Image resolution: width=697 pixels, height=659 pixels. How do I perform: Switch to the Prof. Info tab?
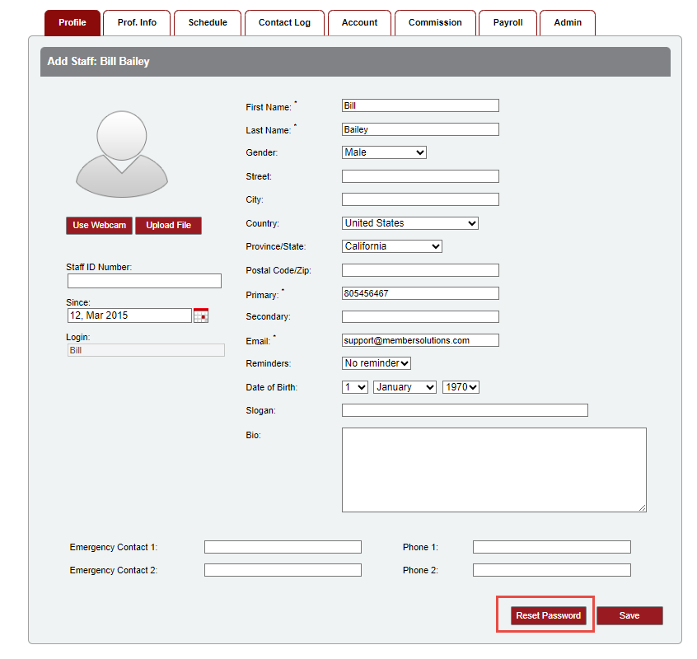[137, 23]
